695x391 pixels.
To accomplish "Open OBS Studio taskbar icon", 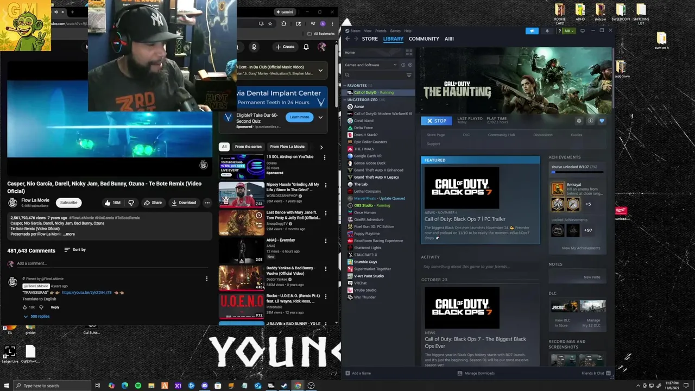I will [x=311, y=386].
